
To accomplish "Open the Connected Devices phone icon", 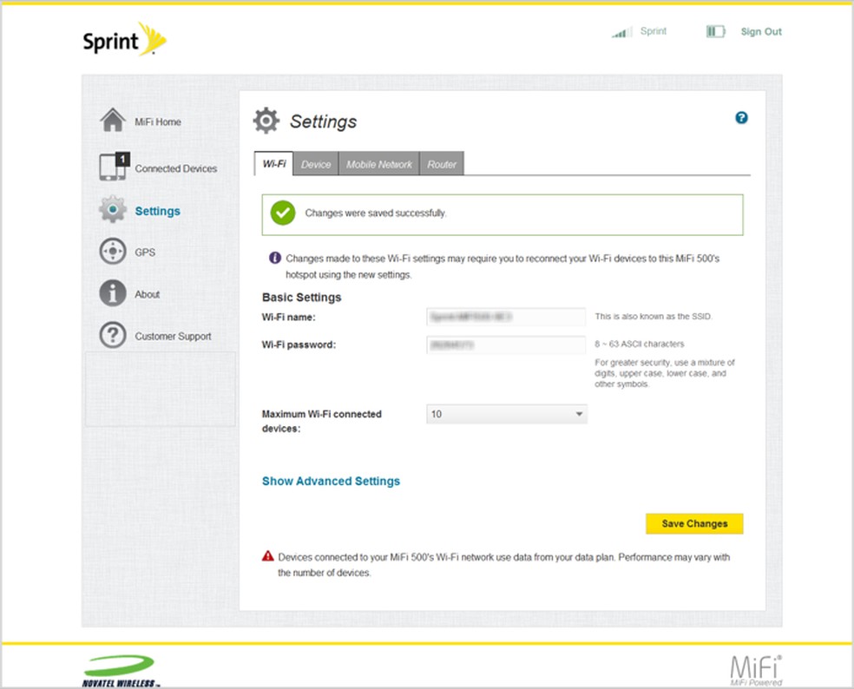I will pyautogui.click(x=112, y=167).
